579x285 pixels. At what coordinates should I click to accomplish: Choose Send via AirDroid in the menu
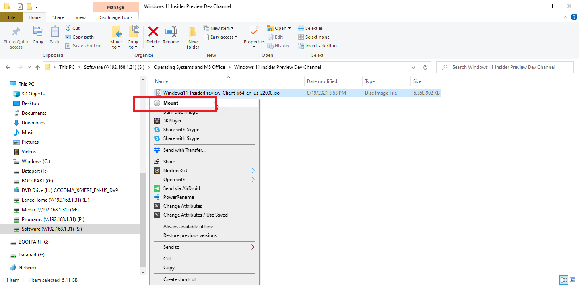(x=204, y=188)
